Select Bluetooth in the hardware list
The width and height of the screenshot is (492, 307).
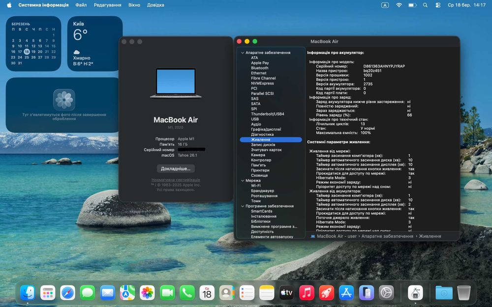259,68
